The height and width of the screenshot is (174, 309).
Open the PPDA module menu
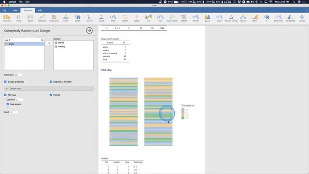(x=113, y=18)
